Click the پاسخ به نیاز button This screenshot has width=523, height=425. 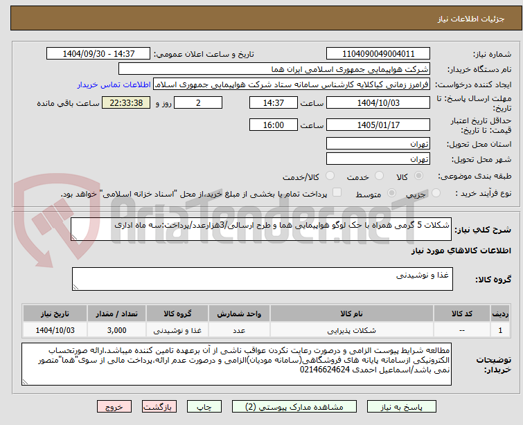[x=402, y=407]
